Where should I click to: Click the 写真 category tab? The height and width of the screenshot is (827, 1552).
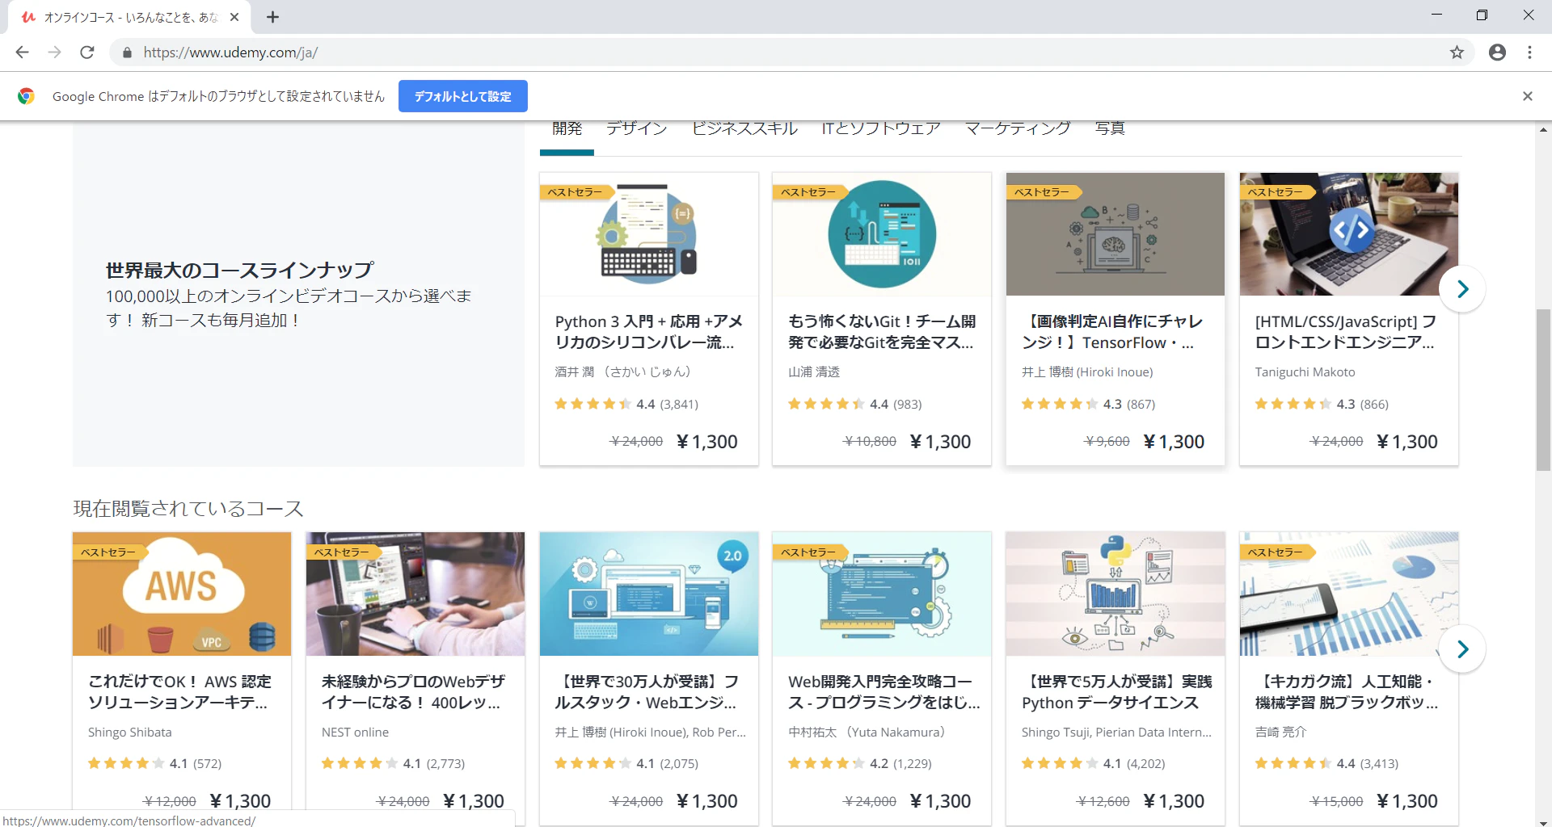tap(1109, 128)
